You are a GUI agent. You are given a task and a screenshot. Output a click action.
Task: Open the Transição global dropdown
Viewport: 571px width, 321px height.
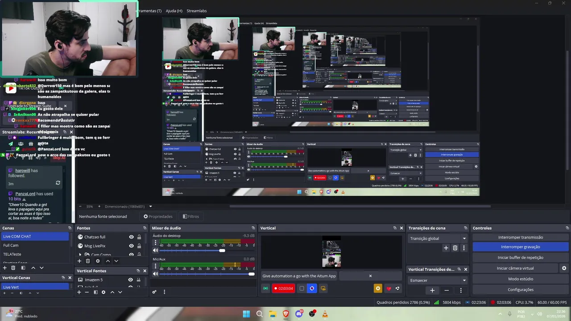point(438,238)
